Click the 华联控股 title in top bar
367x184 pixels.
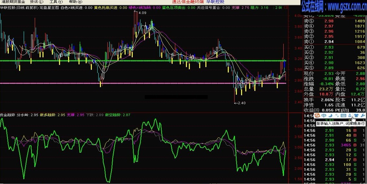(215, 2)
